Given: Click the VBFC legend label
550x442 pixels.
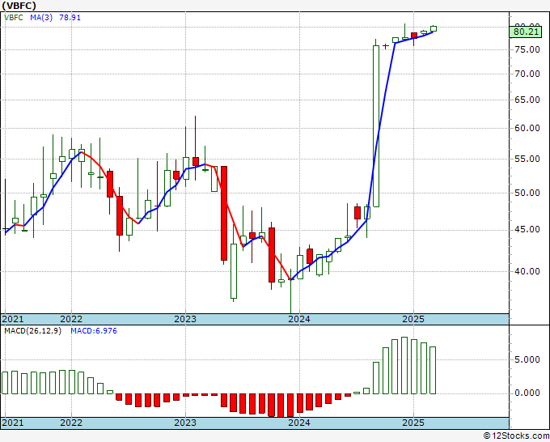Looking at the screenshot, I should (x=14, y=18).
